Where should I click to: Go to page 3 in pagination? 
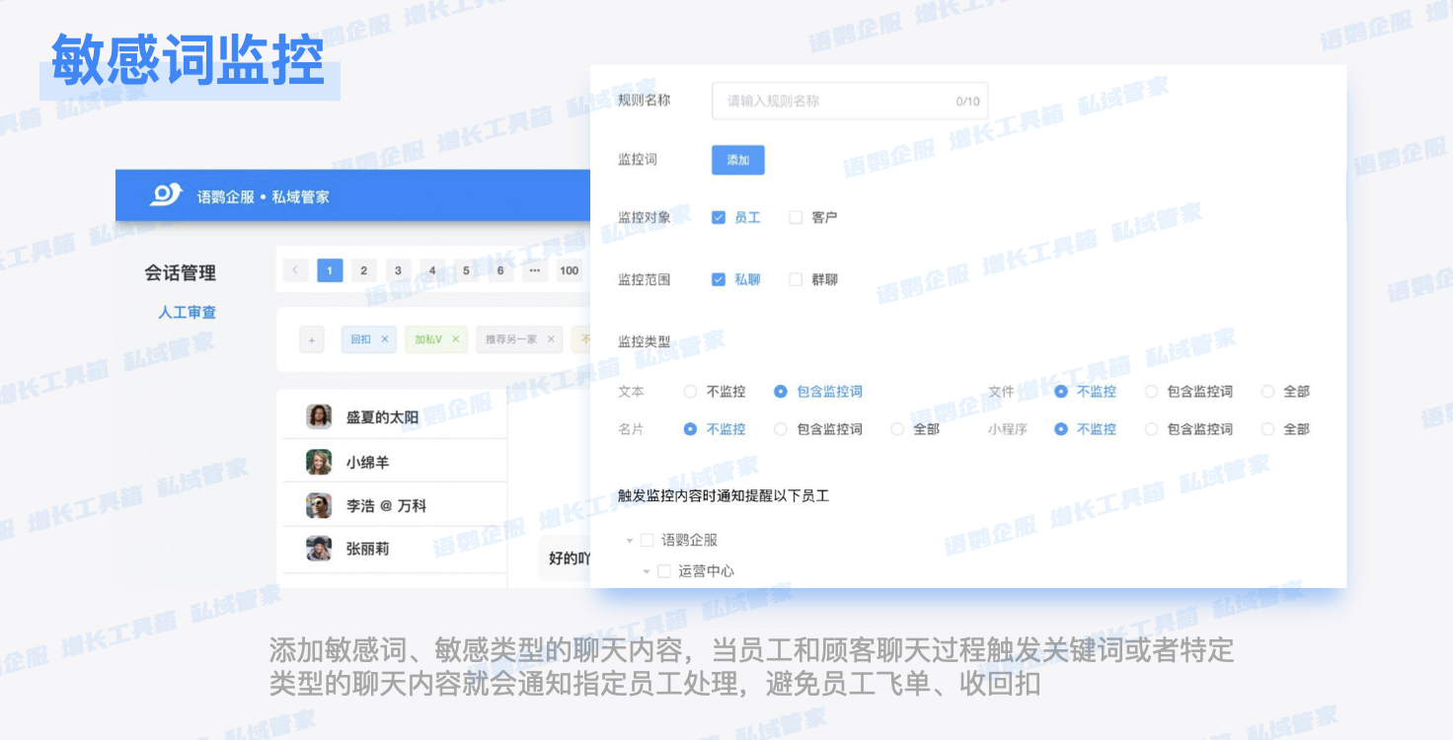coord(398,270)
